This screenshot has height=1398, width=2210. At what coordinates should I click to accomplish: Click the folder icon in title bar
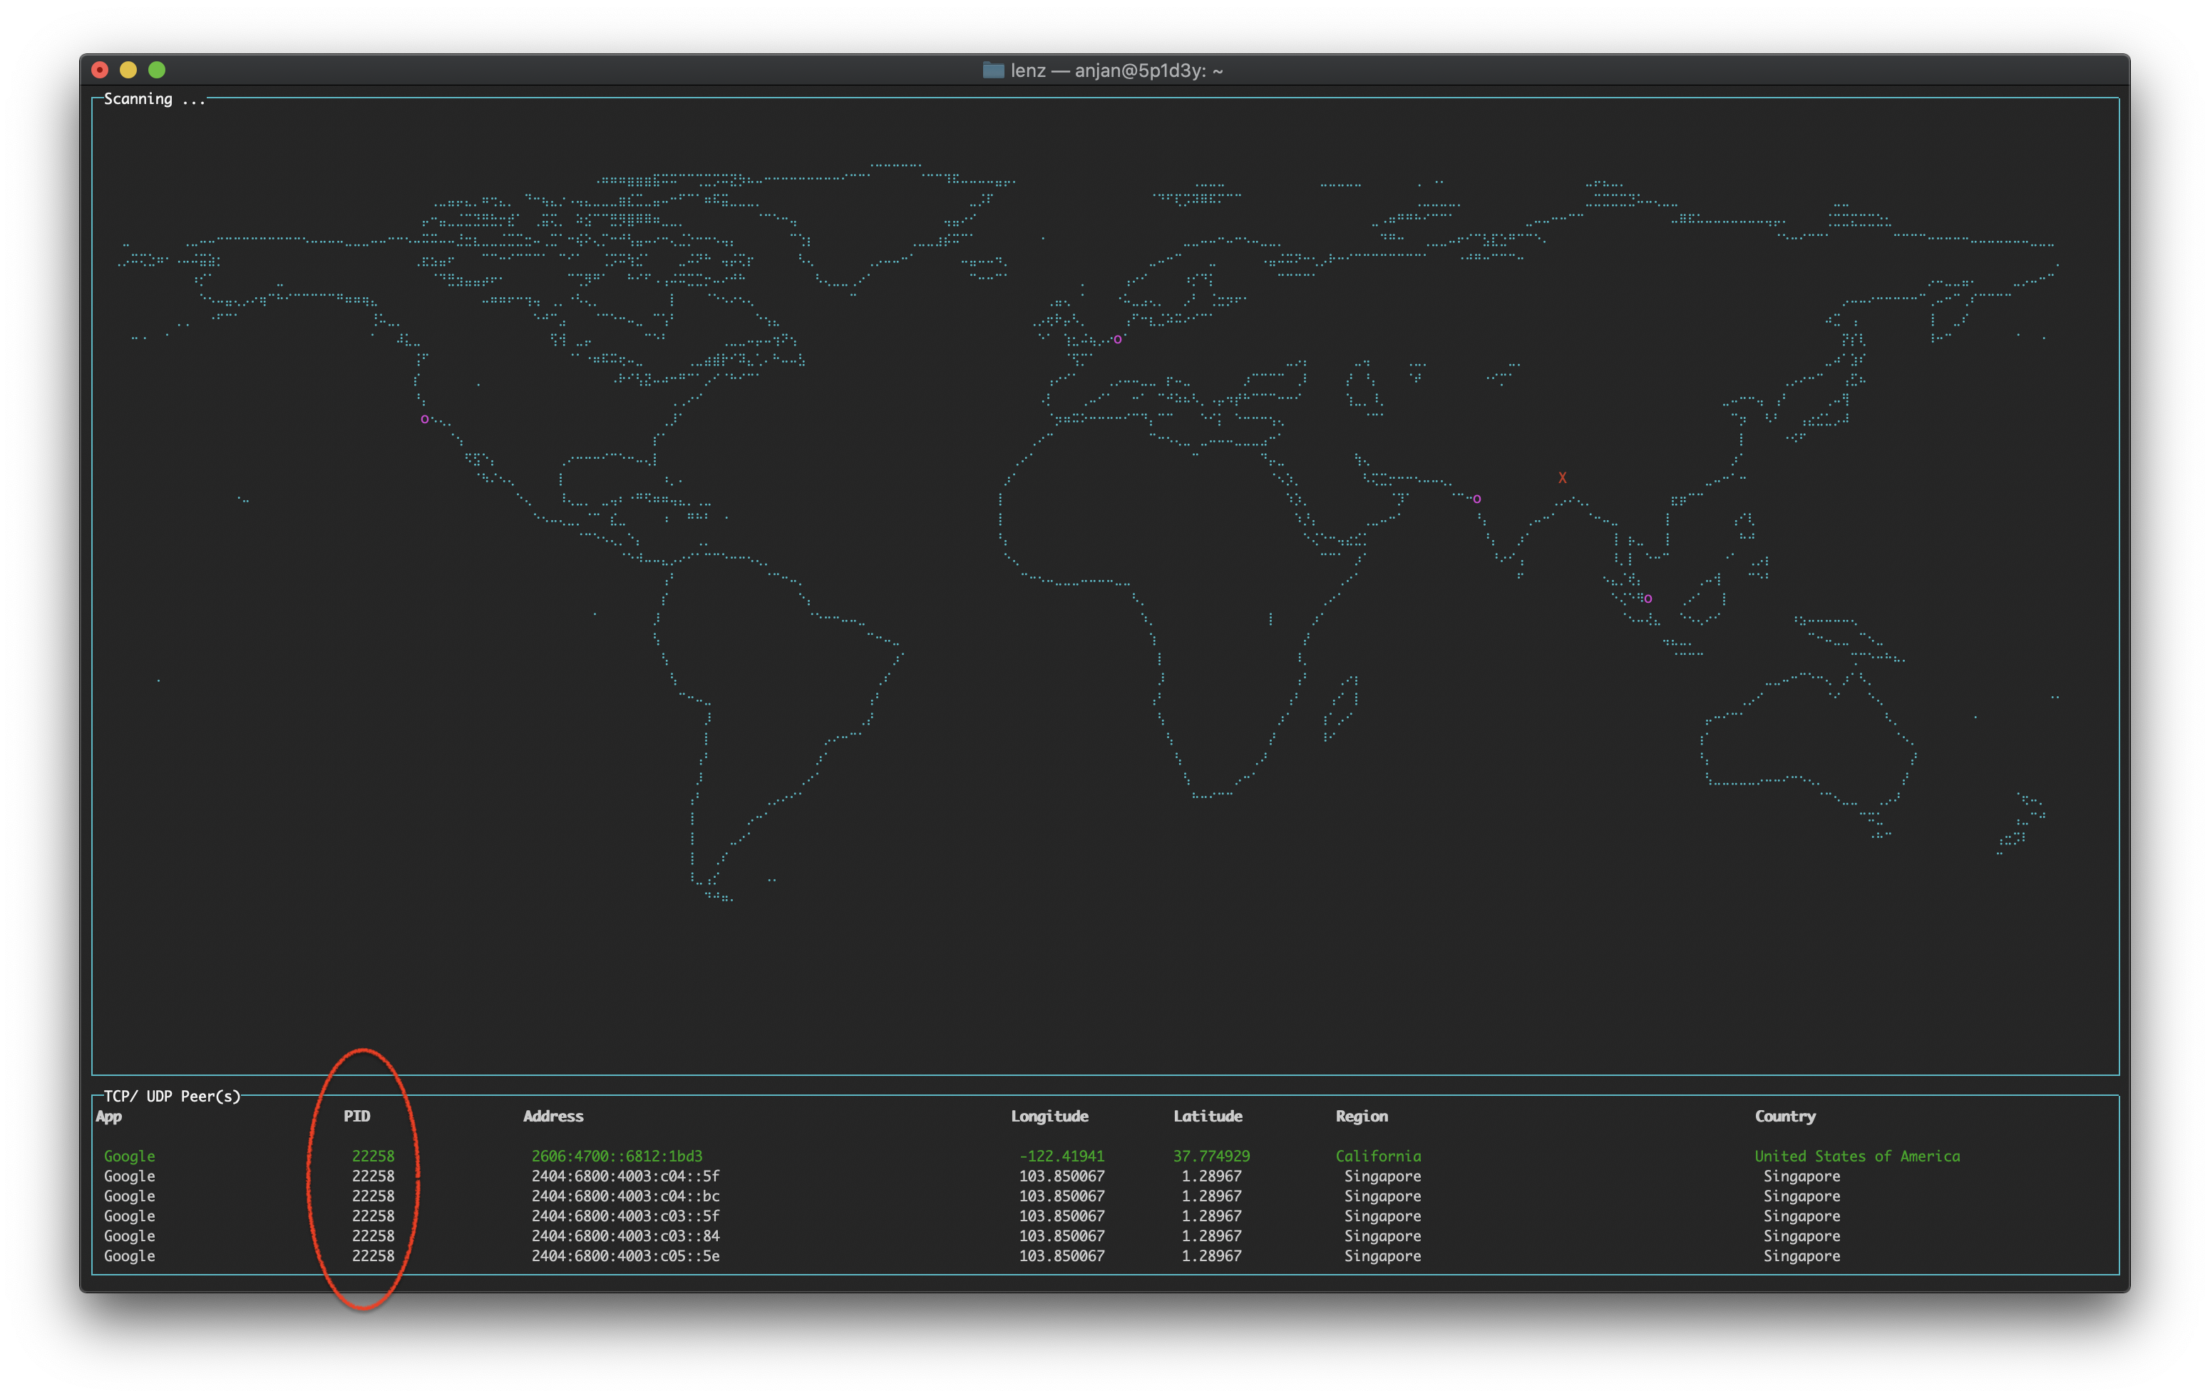992,71
